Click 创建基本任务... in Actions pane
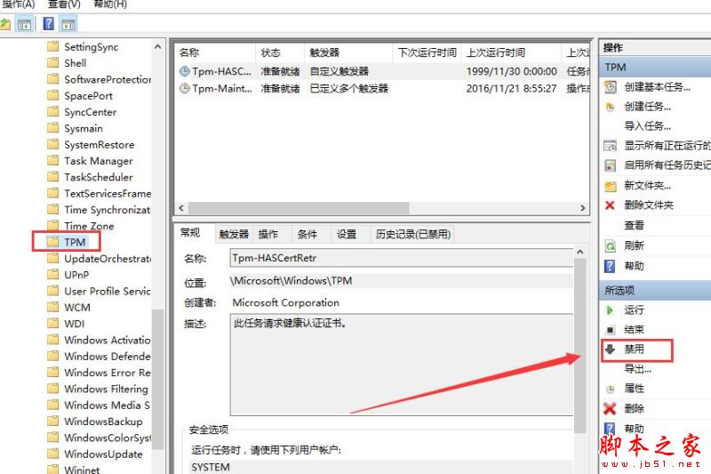711x474 pixels. (658, 87)
